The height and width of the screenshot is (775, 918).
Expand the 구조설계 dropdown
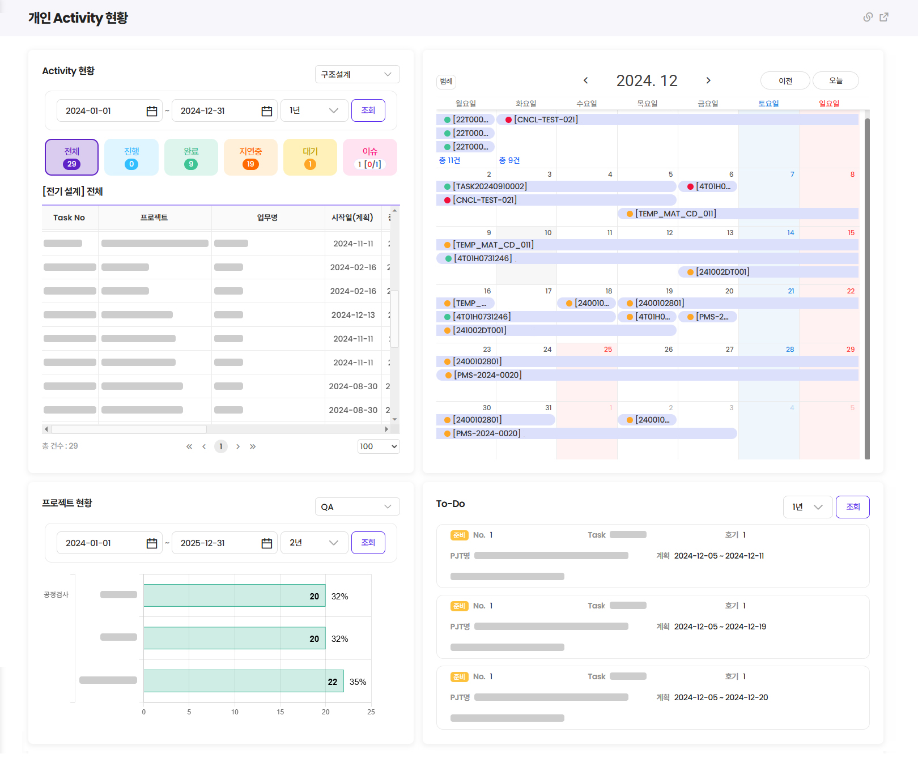[357, 74]
